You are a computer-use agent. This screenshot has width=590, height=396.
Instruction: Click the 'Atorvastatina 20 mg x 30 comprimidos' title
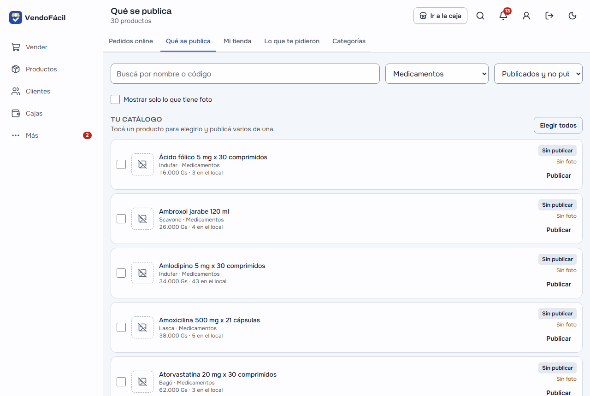click(218, 374)
